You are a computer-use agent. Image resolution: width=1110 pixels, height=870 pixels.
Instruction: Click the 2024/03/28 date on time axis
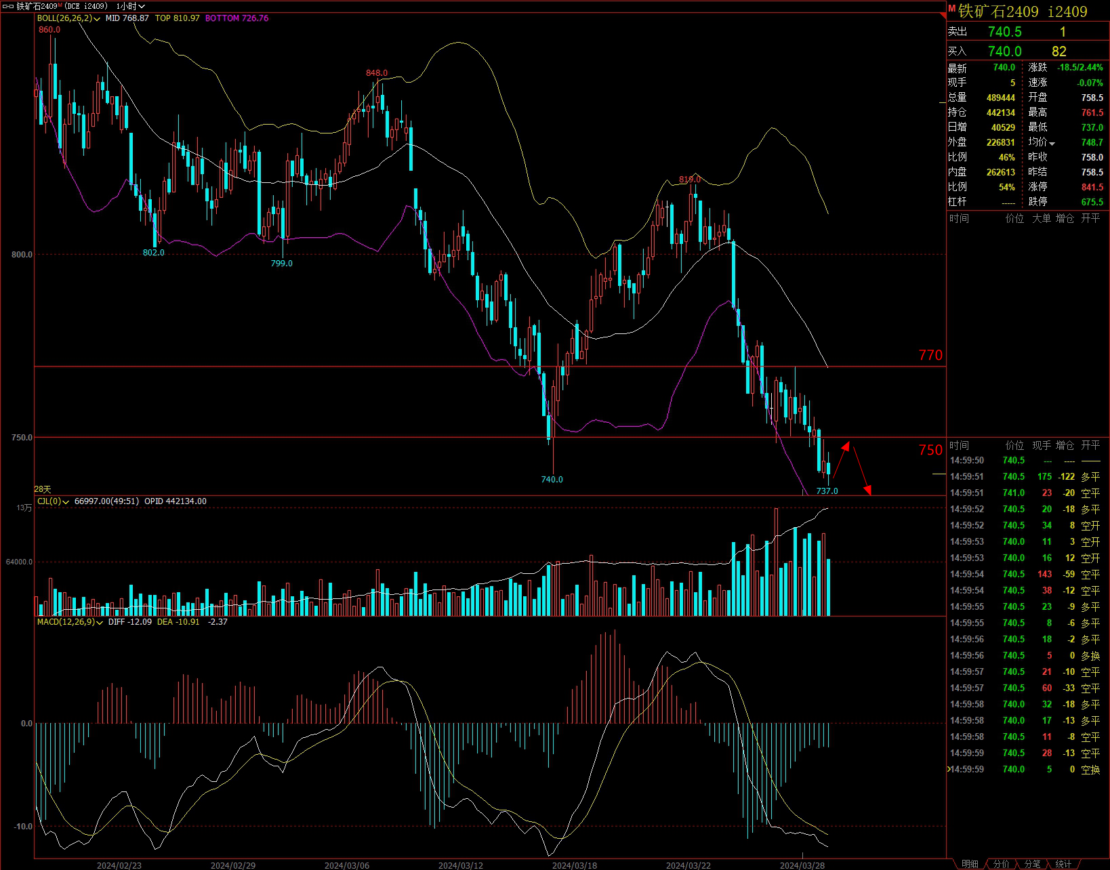(x=802, y=865)
